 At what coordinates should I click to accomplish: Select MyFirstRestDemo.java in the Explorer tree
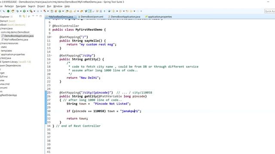[x=16, y=40]
